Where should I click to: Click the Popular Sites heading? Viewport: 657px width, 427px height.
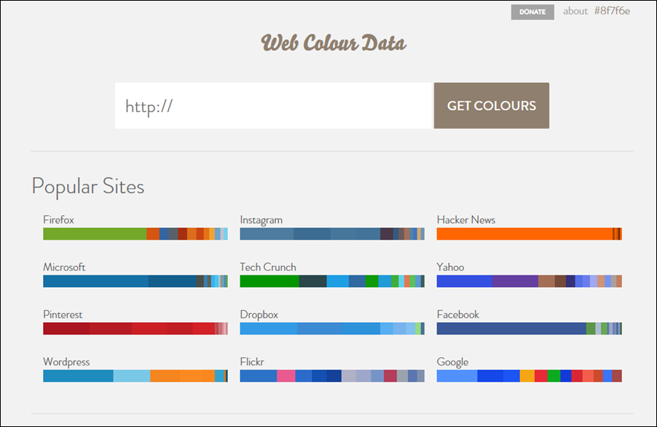88,186
